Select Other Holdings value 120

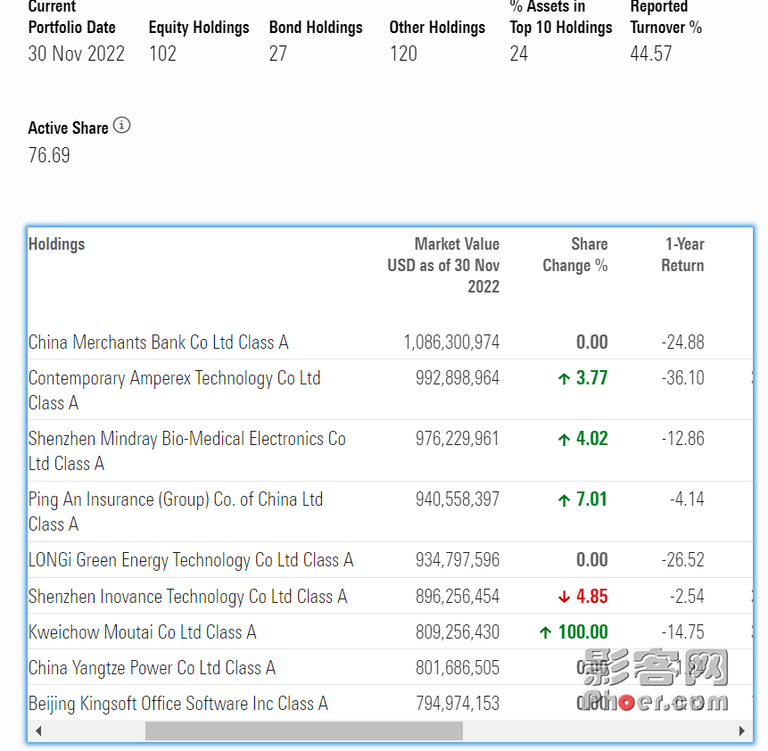pos(403,54)
